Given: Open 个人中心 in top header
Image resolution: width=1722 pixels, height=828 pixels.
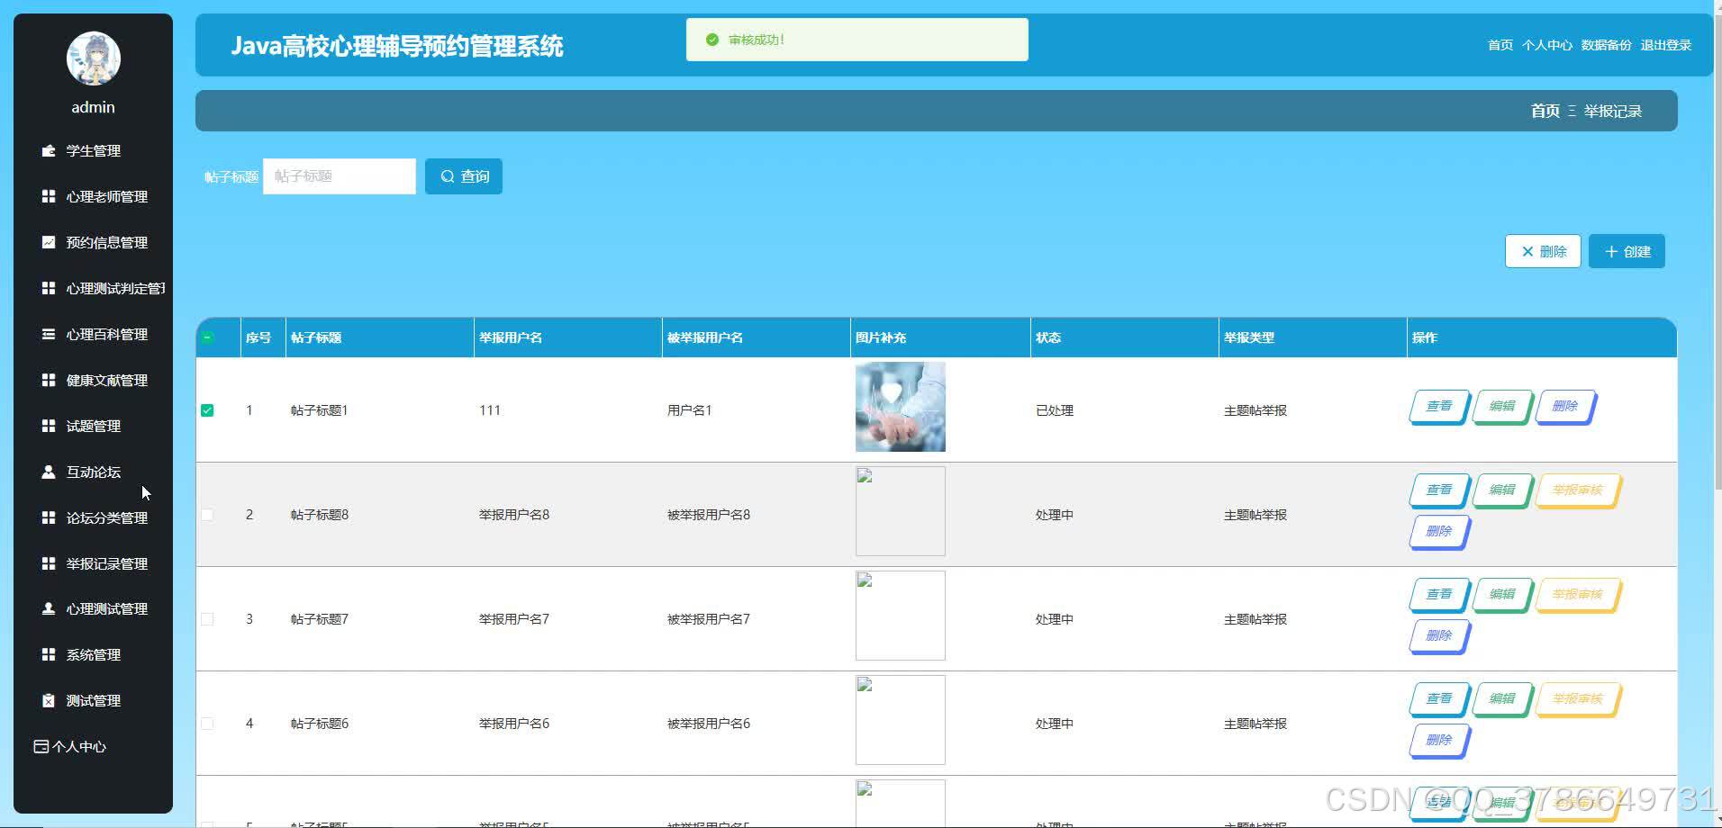Looking at the screenshot, I should (x=1547, y=45).
